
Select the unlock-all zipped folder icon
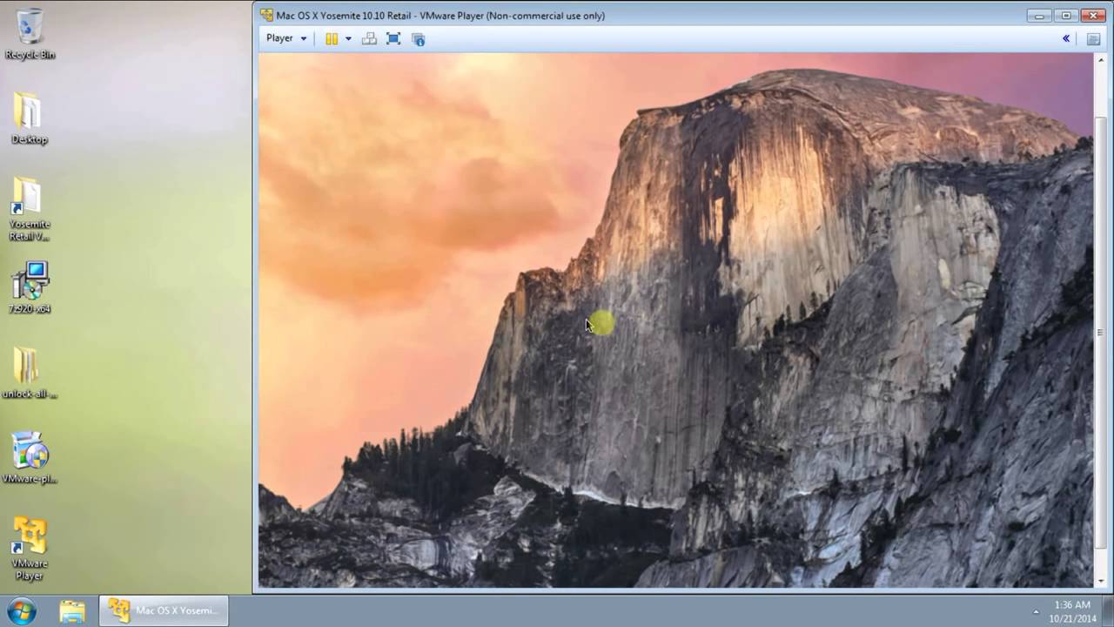pyautogui.click(x=30, y=373)
